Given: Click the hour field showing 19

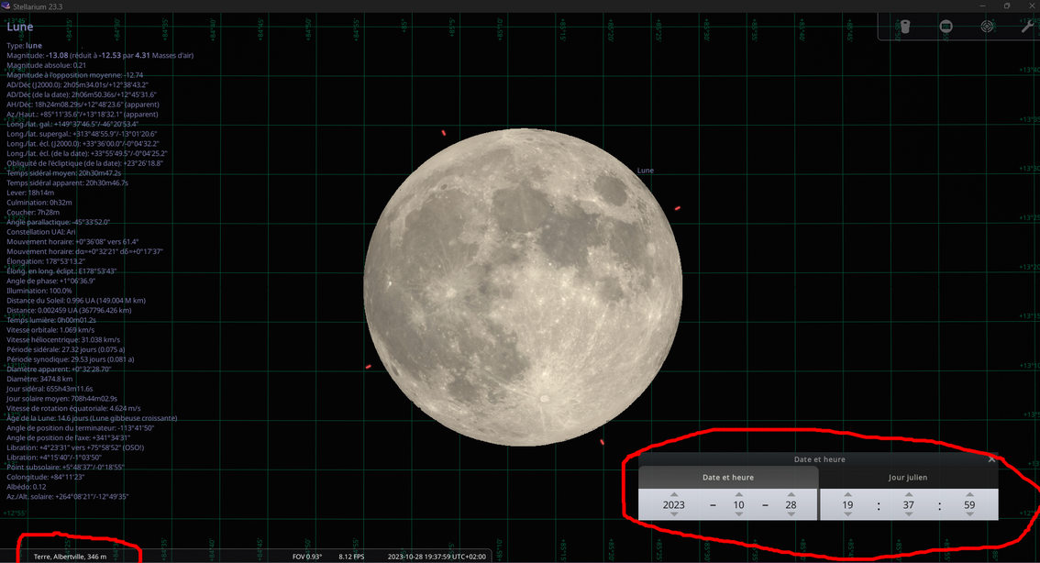Looking at the screenshot, I should (847, 504).
